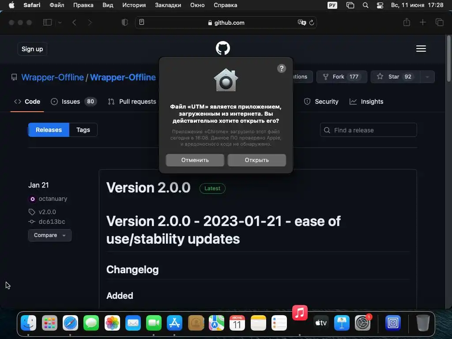This screenshot has width=452, height=339.
Task: Open Control Center in menu bar
Action: pyautogui.click(x=380, y=5)
